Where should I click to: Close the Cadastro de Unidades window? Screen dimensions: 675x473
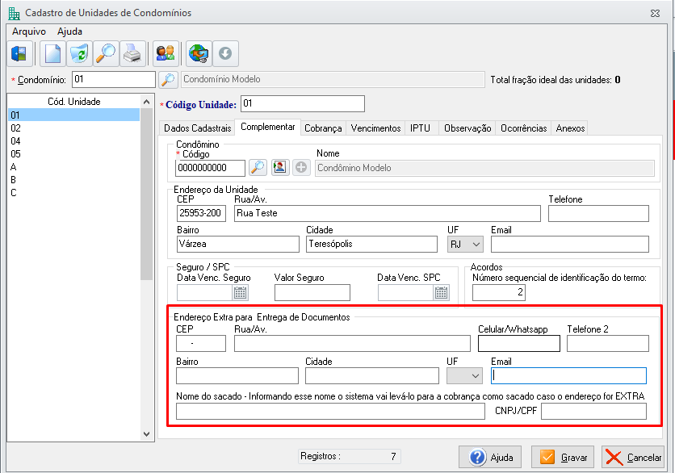[x=655, y=14]
